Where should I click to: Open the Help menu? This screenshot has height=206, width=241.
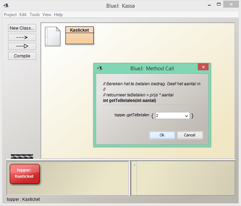(58, 15)
